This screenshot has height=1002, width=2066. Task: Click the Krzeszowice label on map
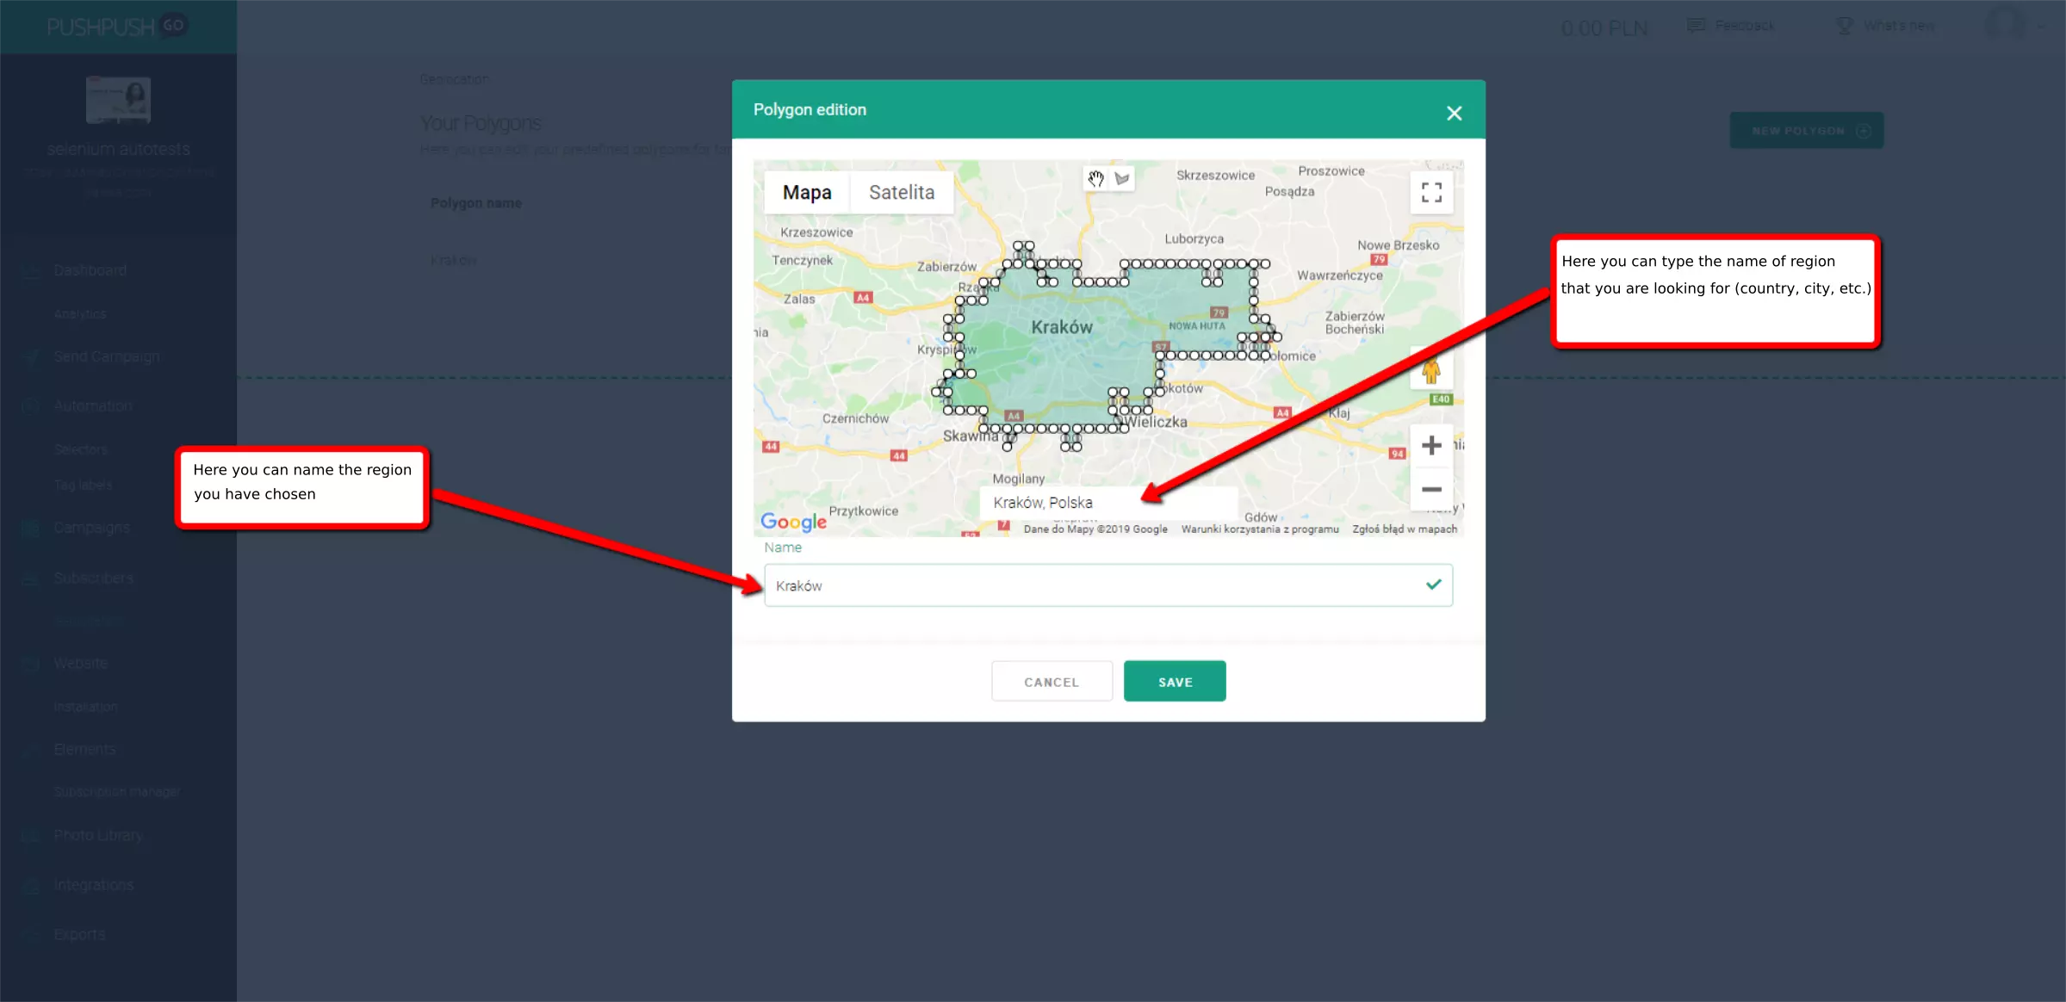tap(816, 232)
